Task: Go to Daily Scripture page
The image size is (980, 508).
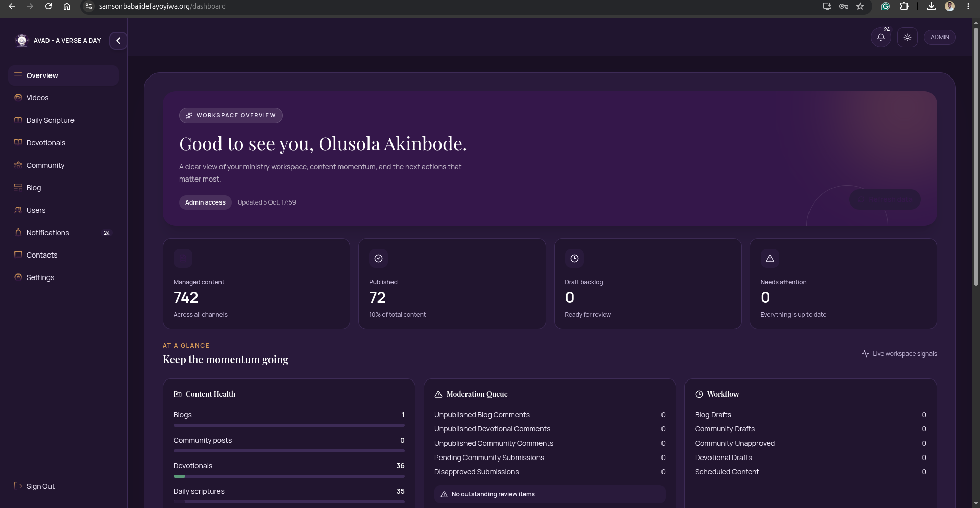Action: [63, 120]
